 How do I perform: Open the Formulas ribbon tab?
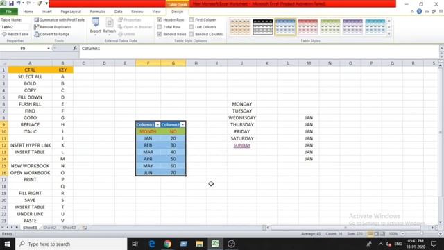[x=98, y=12]
